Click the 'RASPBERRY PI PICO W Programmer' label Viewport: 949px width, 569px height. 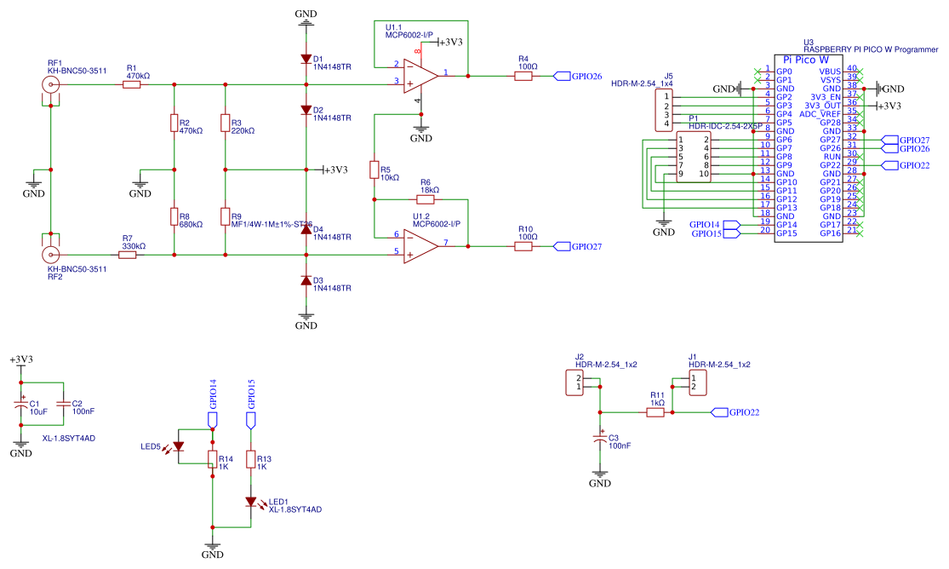pos(871,49)
